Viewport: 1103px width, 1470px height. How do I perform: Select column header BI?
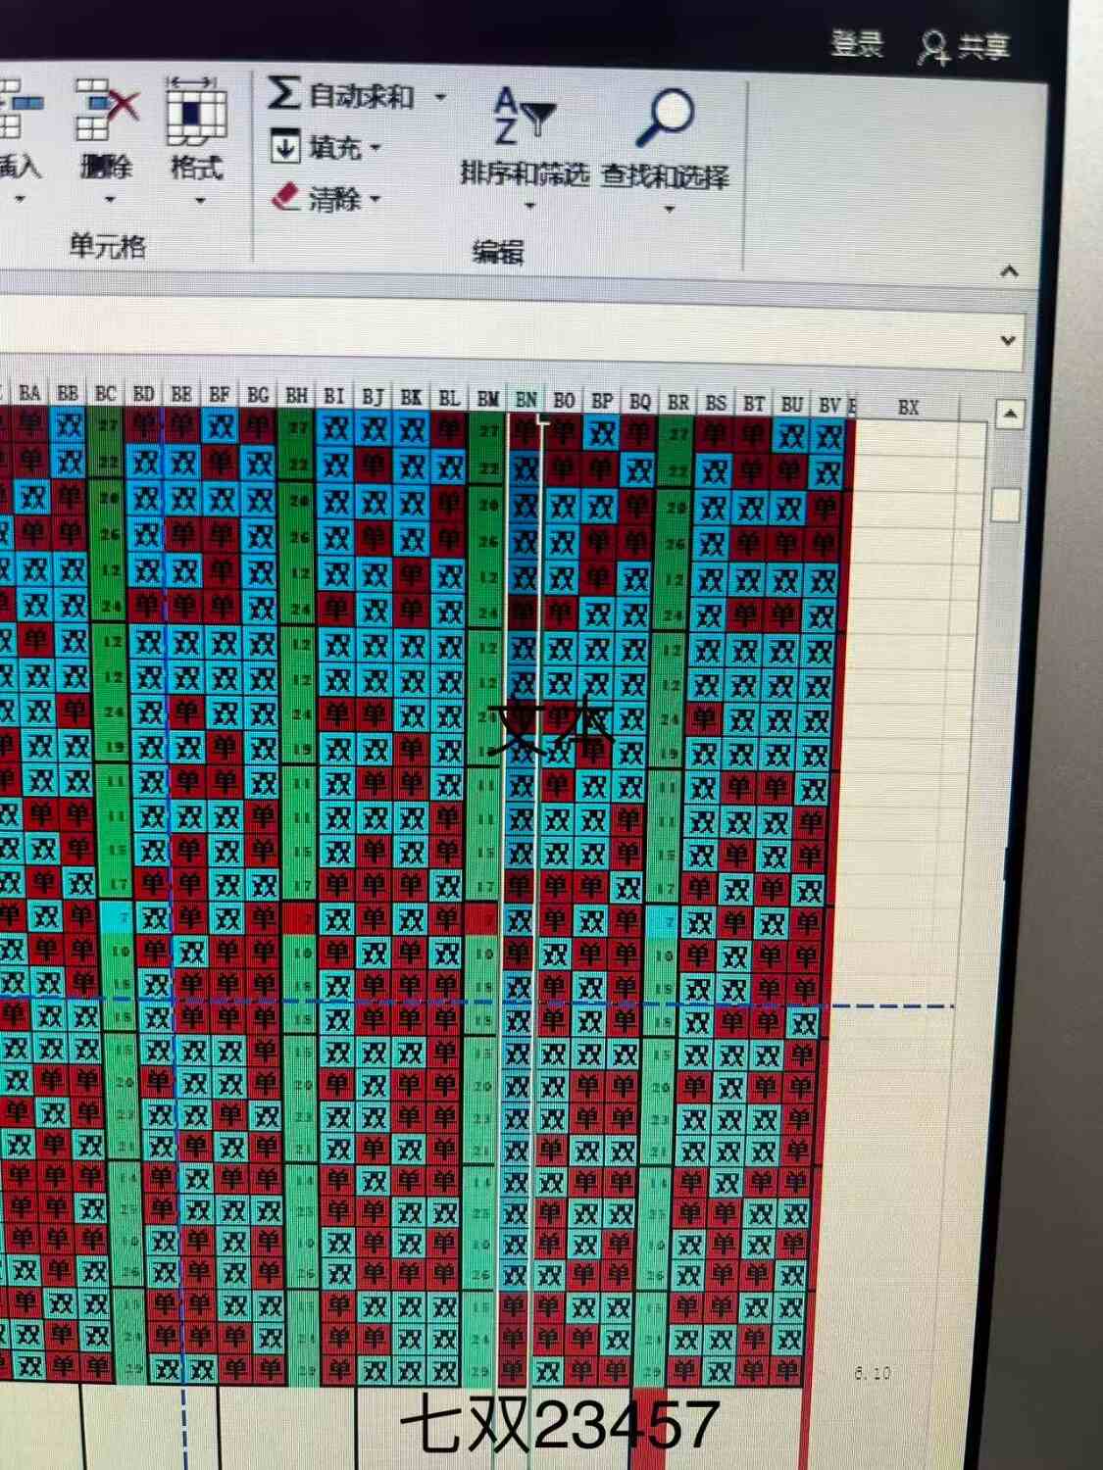(x=334, y=396)
